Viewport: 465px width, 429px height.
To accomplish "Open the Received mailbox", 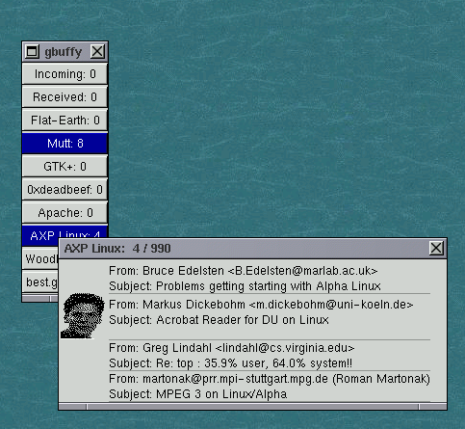I will (x=65, y=97).
